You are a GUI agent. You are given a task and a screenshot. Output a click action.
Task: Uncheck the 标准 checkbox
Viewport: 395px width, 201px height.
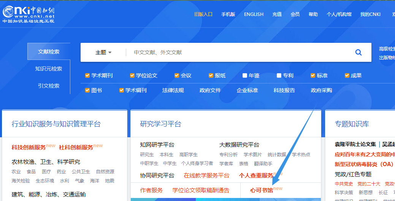pyautogui.click(x=313, y=75)
